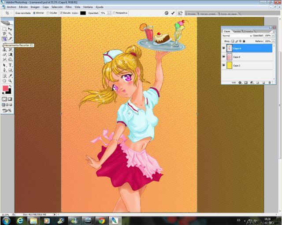
Task: Select the Zoom magnifier tool
Action: (10, 81)
